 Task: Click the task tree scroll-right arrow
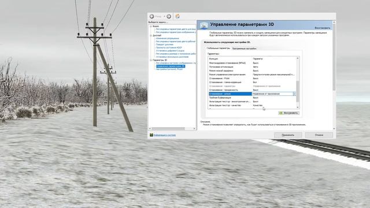(194, 128)
